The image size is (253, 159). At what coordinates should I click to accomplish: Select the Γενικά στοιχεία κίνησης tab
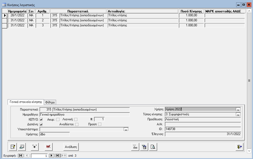(26, 102)
